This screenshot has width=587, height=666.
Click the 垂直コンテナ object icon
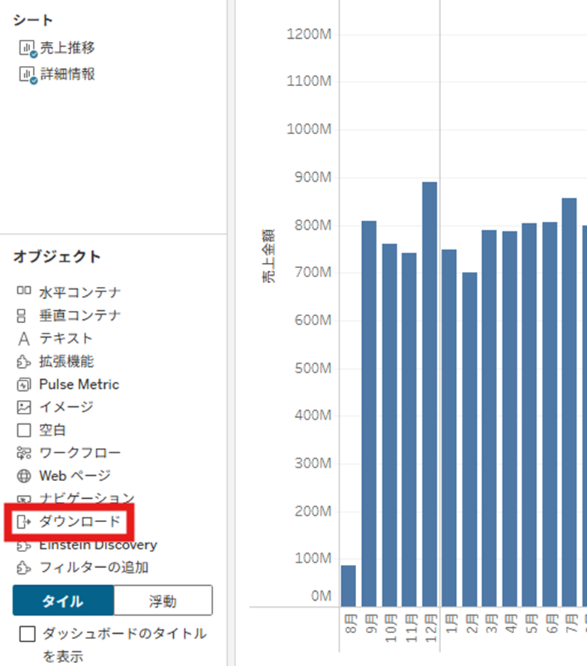(x=21, y=315)
